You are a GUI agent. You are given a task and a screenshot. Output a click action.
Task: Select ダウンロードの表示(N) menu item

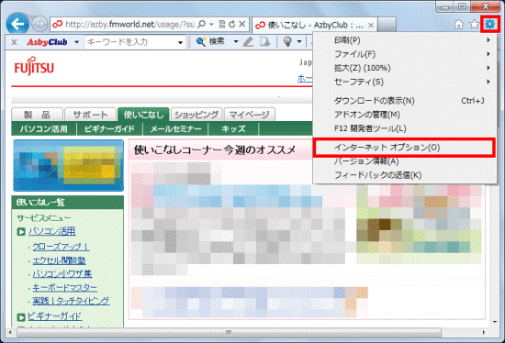(x=405, y=101)
